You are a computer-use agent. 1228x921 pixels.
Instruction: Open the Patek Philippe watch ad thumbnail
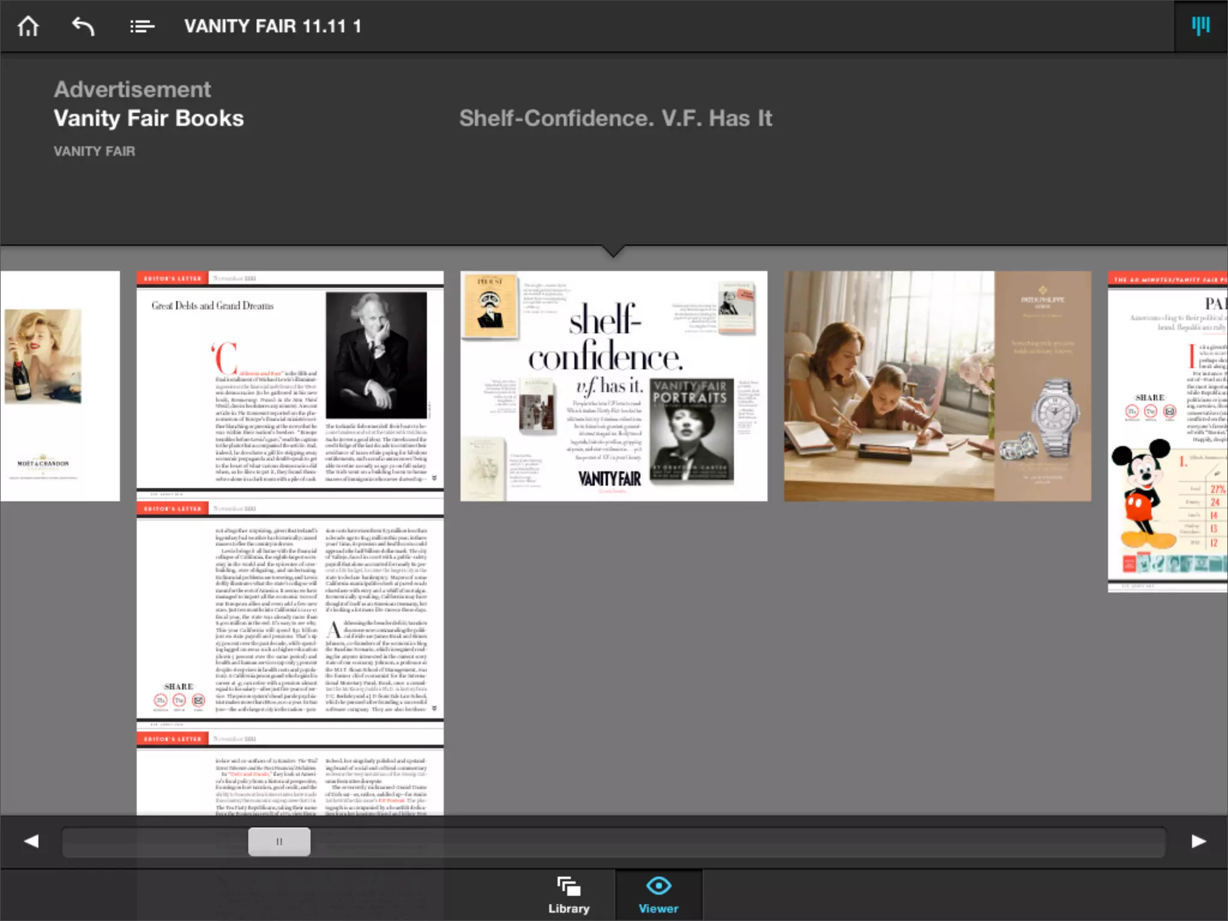point(937,386)
